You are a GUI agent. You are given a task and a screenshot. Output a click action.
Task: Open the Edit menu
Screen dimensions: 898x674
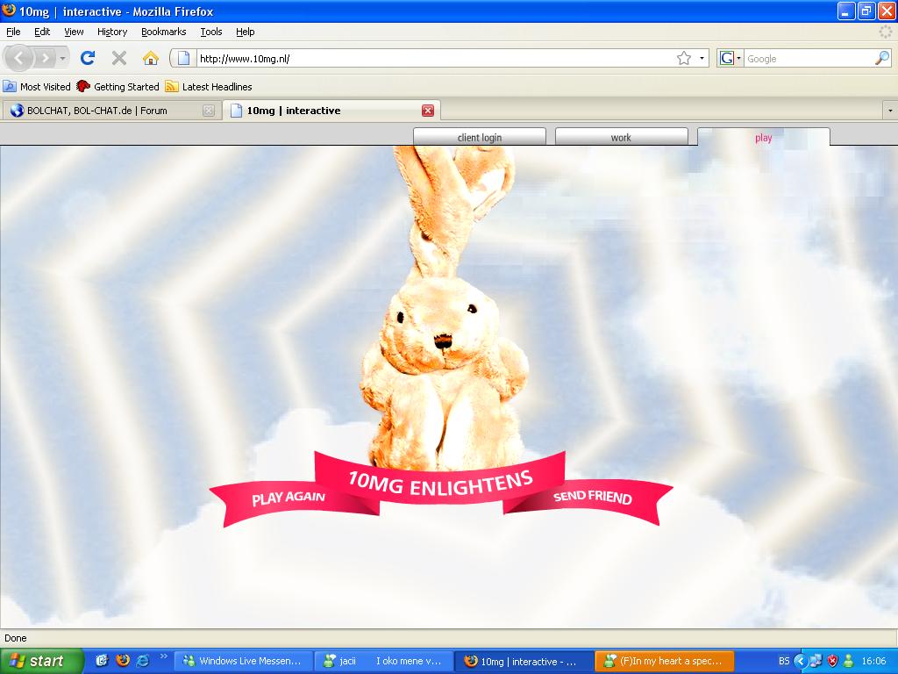point(42,32)
